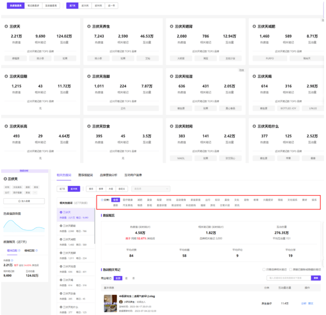This screenshot has height=315, width=326.
Task: Select 热度值最高 sorting option
Action: (16, 6)
